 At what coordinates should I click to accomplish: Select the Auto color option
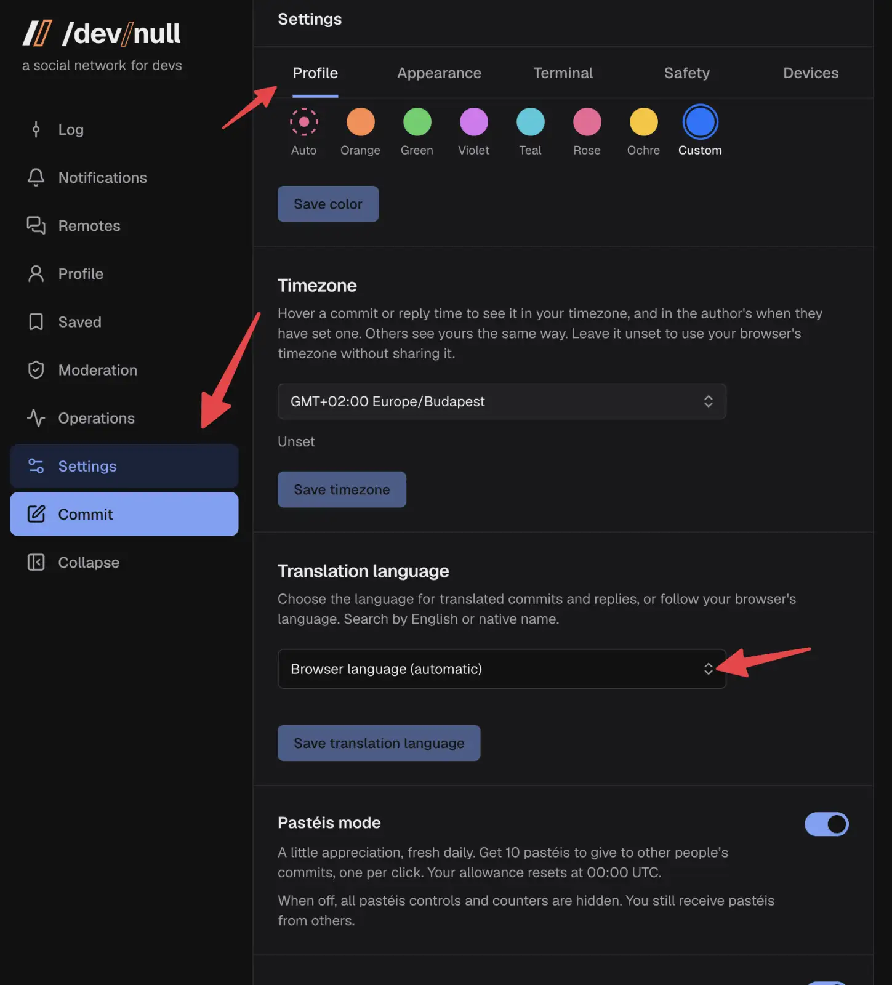point(304,122)
